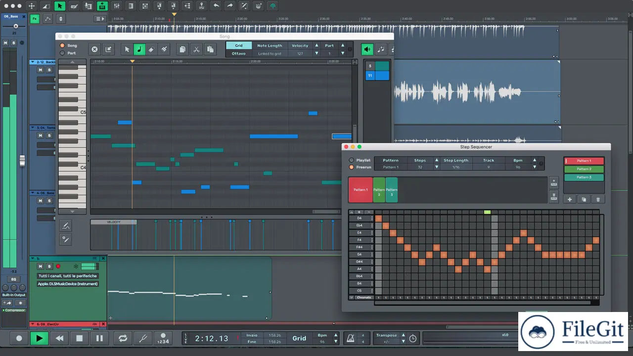The image size is (633, 356).
Task: Click the 06_Bass volume fader handle
Action: tap(22, 161)
